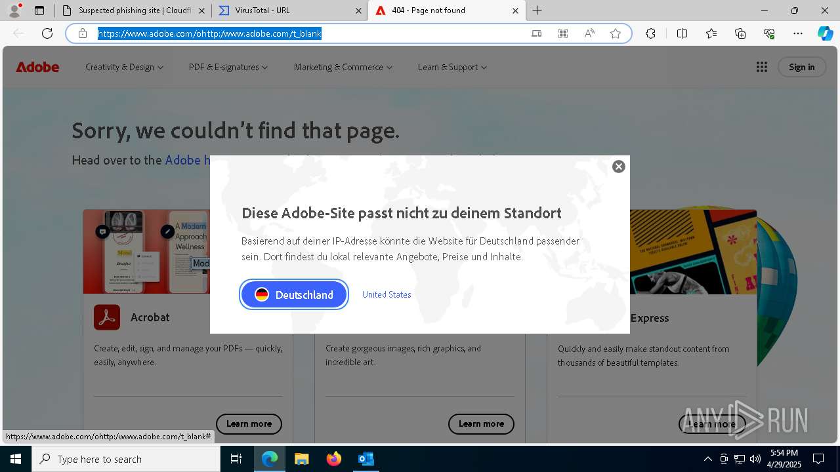Click the taskbar search box
The width and height of the screenshot is (840, 472).
click(126, 459)
